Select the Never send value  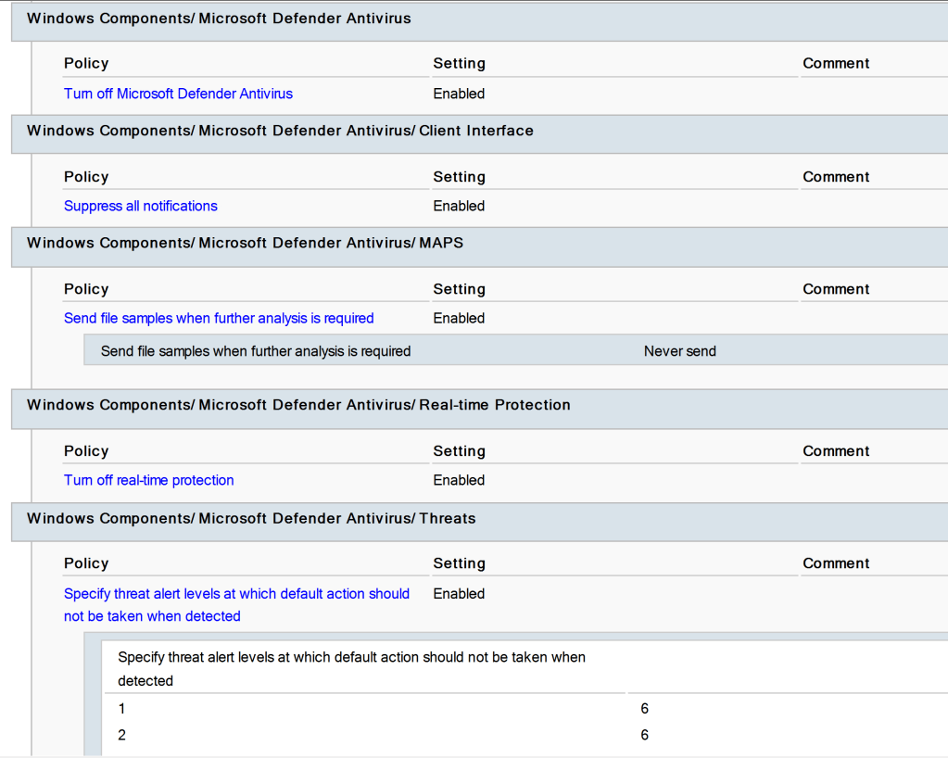pos(680,351)
